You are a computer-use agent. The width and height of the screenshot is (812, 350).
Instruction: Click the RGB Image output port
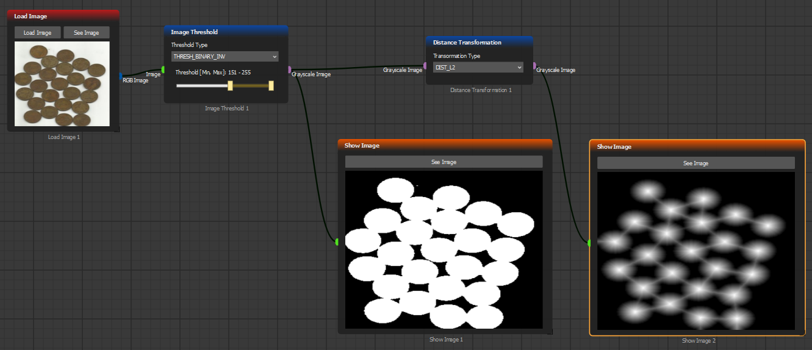tap(121, 77)
